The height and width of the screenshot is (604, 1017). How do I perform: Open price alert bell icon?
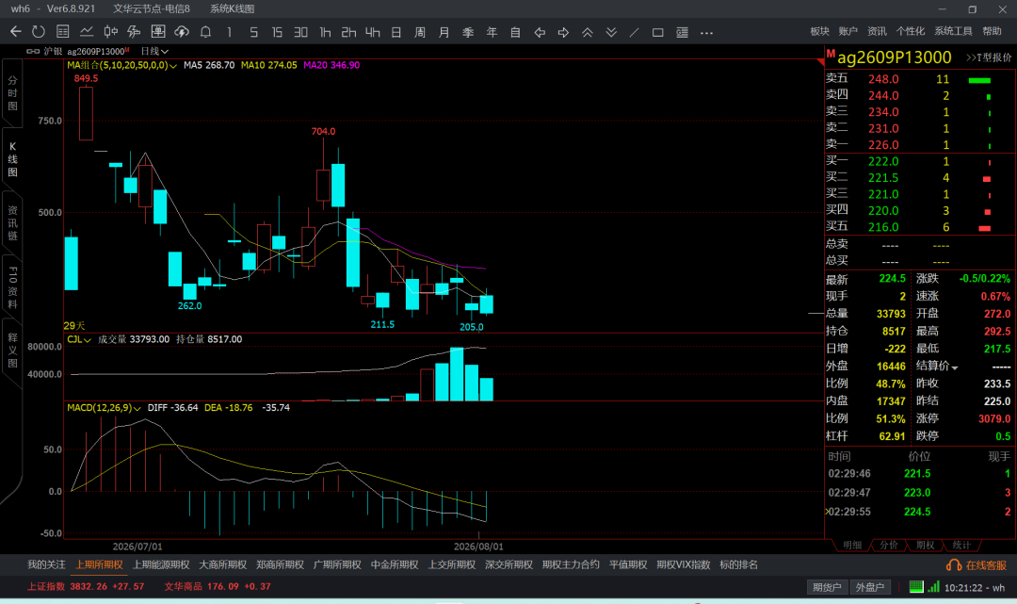205,32
